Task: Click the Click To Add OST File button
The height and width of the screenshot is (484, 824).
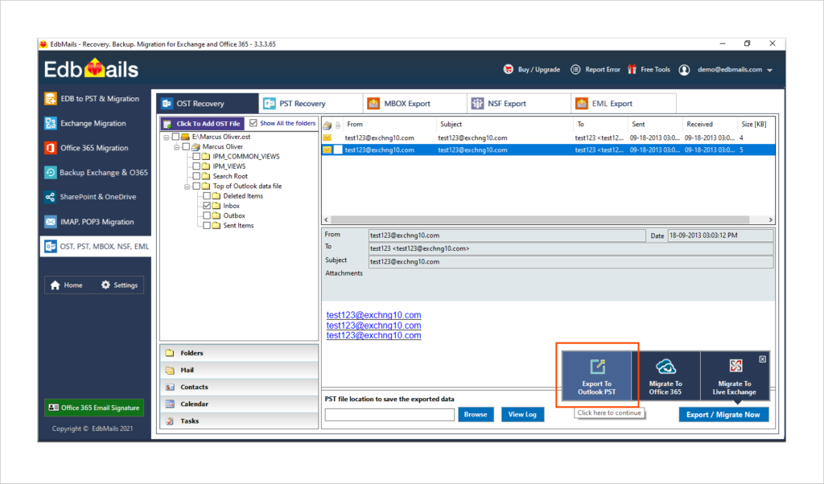Action: click(x=202, y=124)
